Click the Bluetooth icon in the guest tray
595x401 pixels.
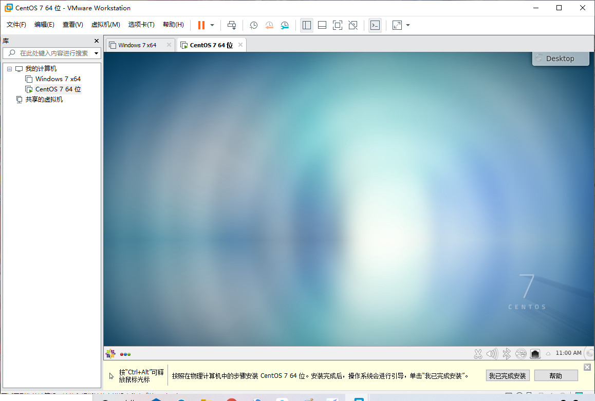506,353
